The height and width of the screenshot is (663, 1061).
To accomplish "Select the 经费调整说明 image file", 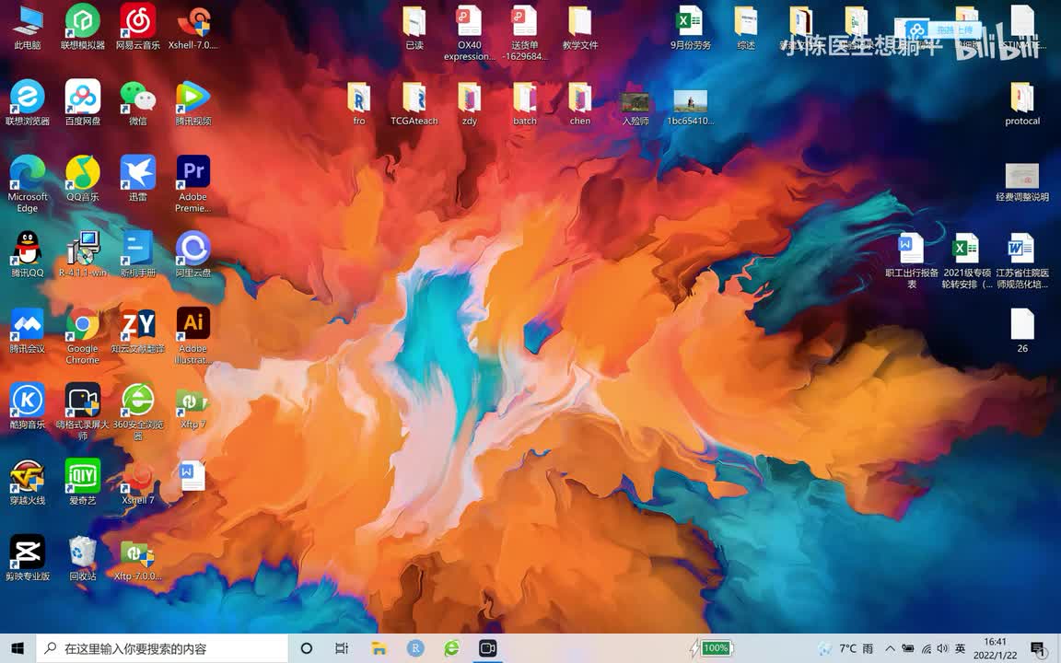I will click(x=1021, y=182).
